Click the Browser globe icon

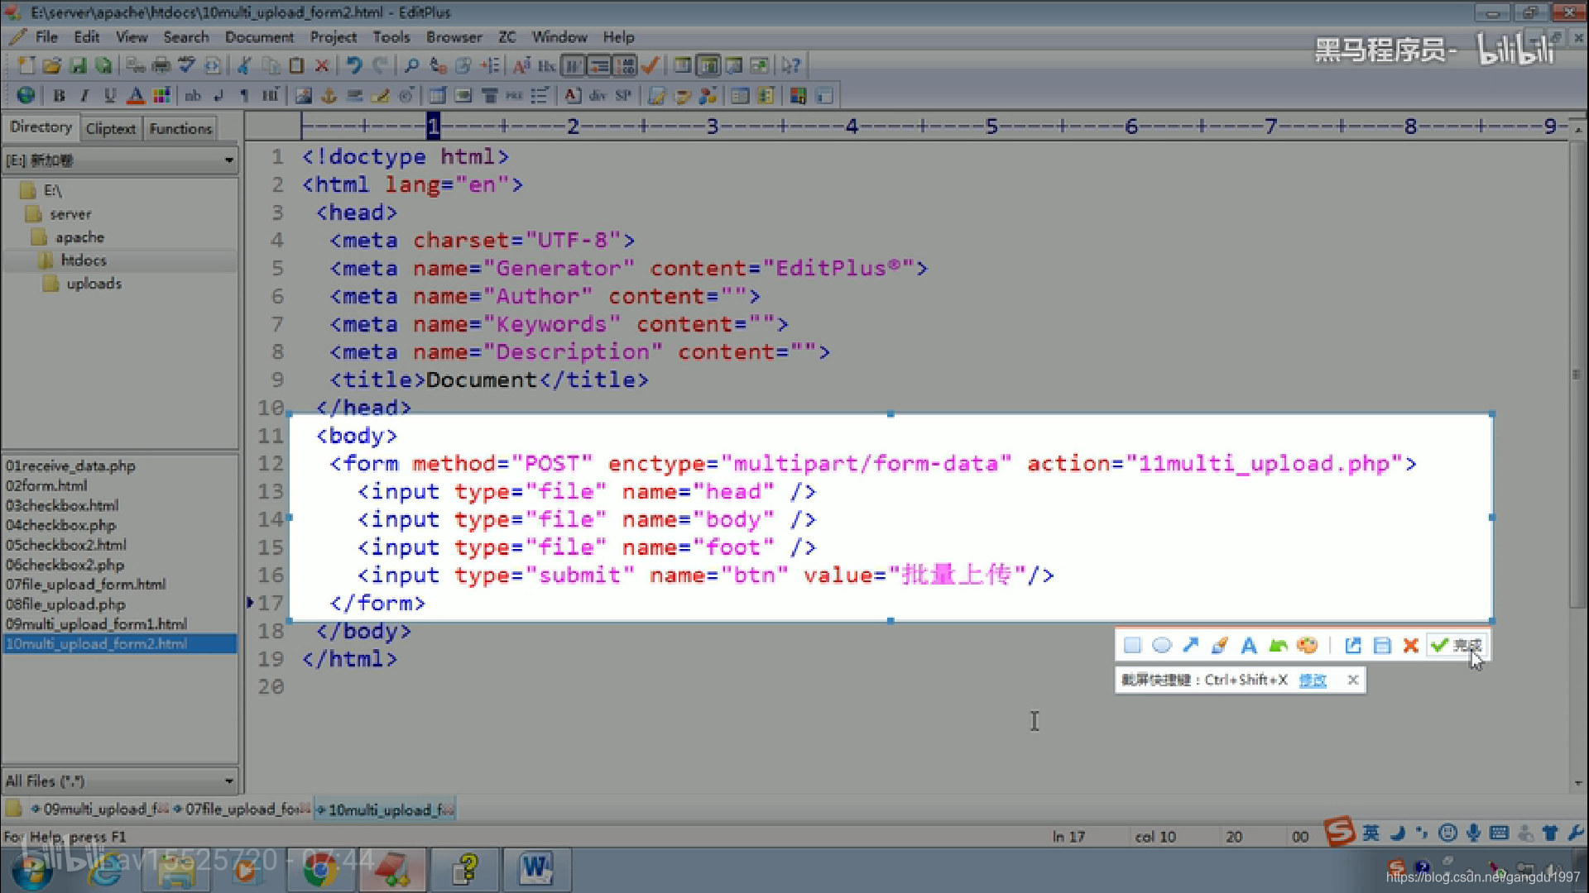pyautogui.click(x=26, y=96)
